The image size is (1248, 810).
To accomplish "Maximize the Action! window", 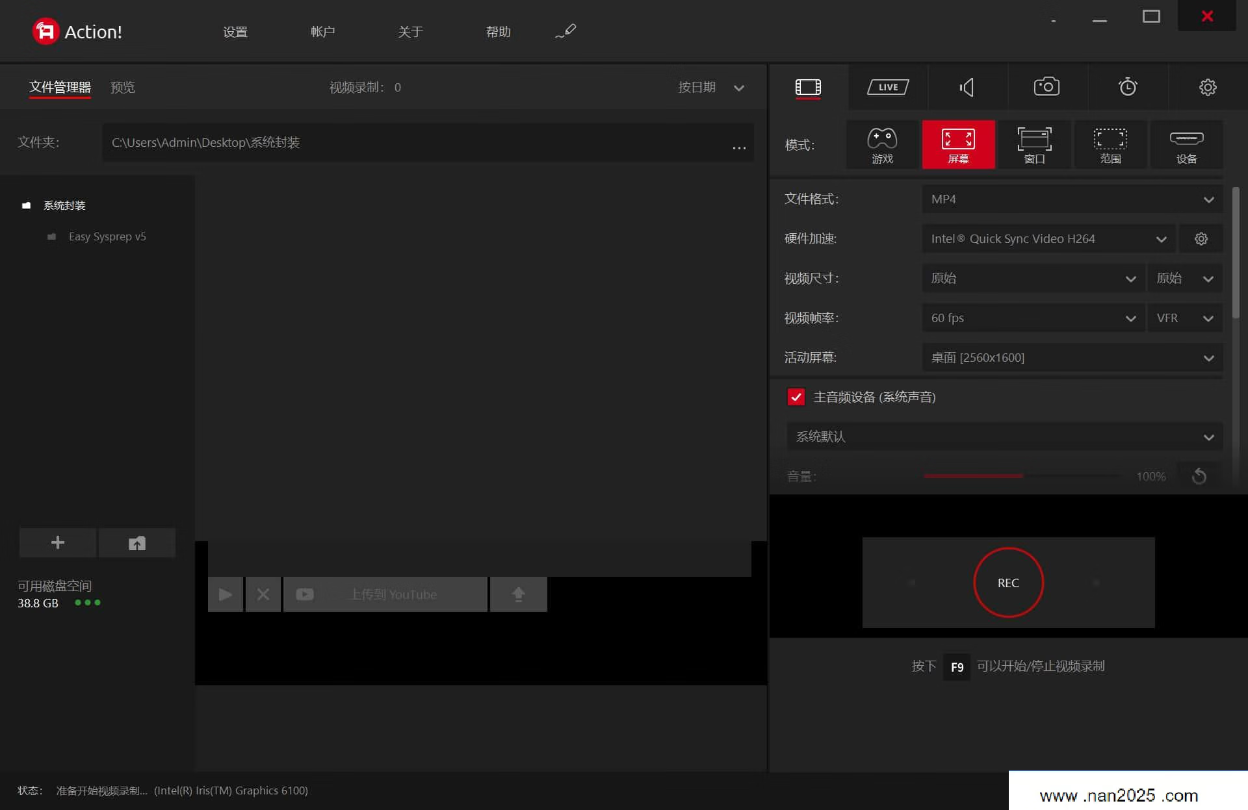I will [x=1151, y=17].
